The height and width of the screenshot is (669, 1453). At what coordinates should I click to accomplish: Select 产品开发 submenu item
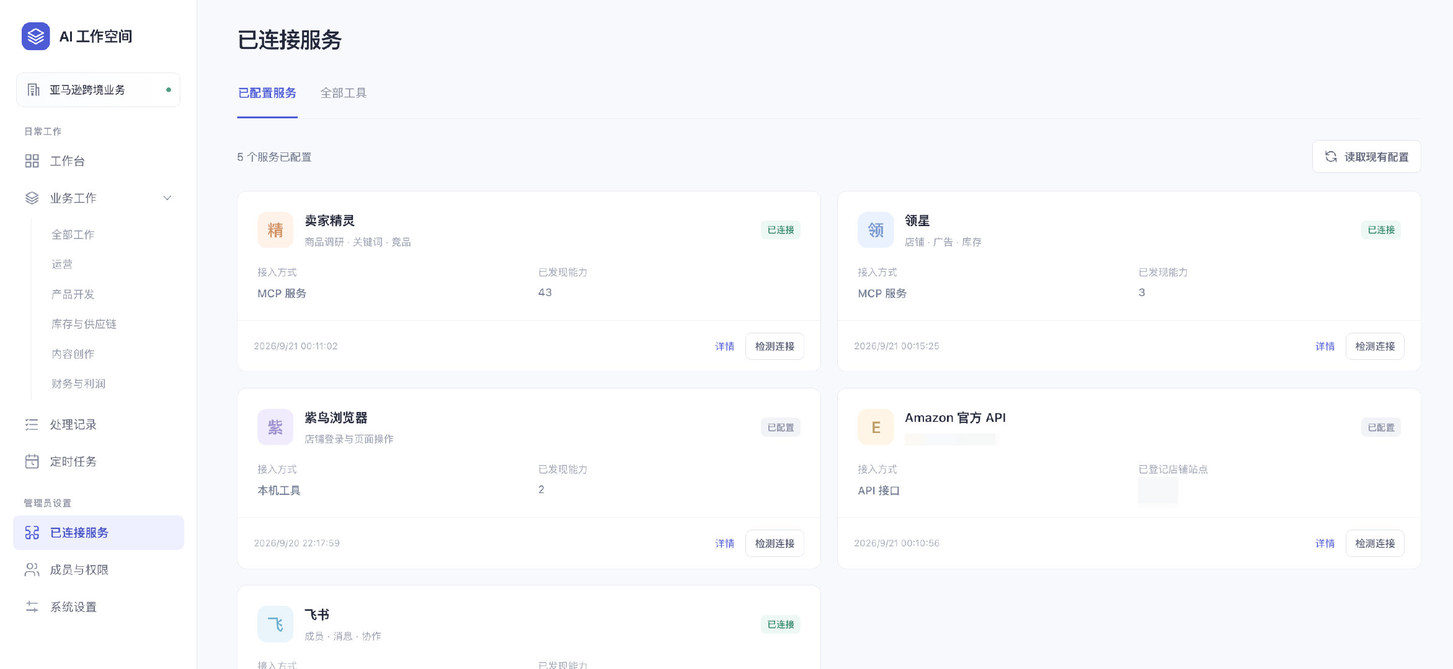[73, 294]
